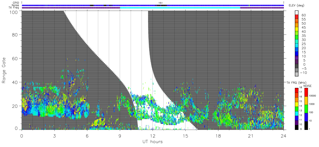This screenshot has width=319, height=147.
Task: Select the yellow 40–45 elevation swatch
Action: (296, 30)
